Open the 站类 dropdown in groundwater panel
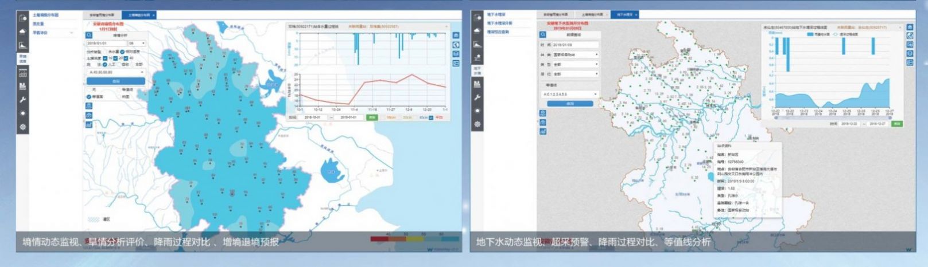 576,55
